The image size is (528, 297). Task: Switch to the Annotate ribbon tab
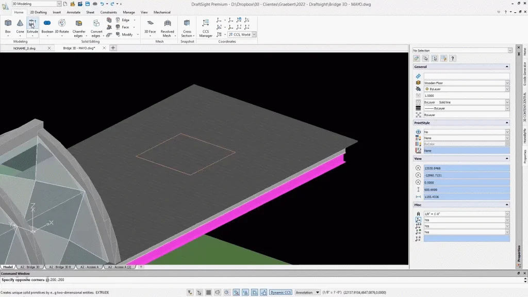[x=73, y=12]
